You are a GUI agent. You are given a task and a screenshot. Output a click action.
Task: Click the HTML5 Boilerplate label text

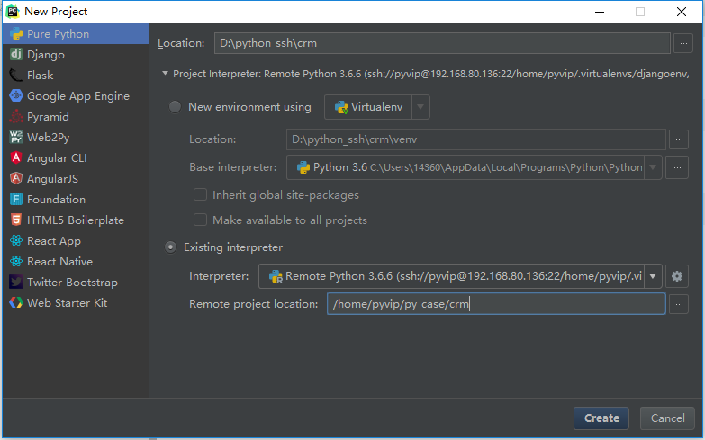(x=76, y=220)
